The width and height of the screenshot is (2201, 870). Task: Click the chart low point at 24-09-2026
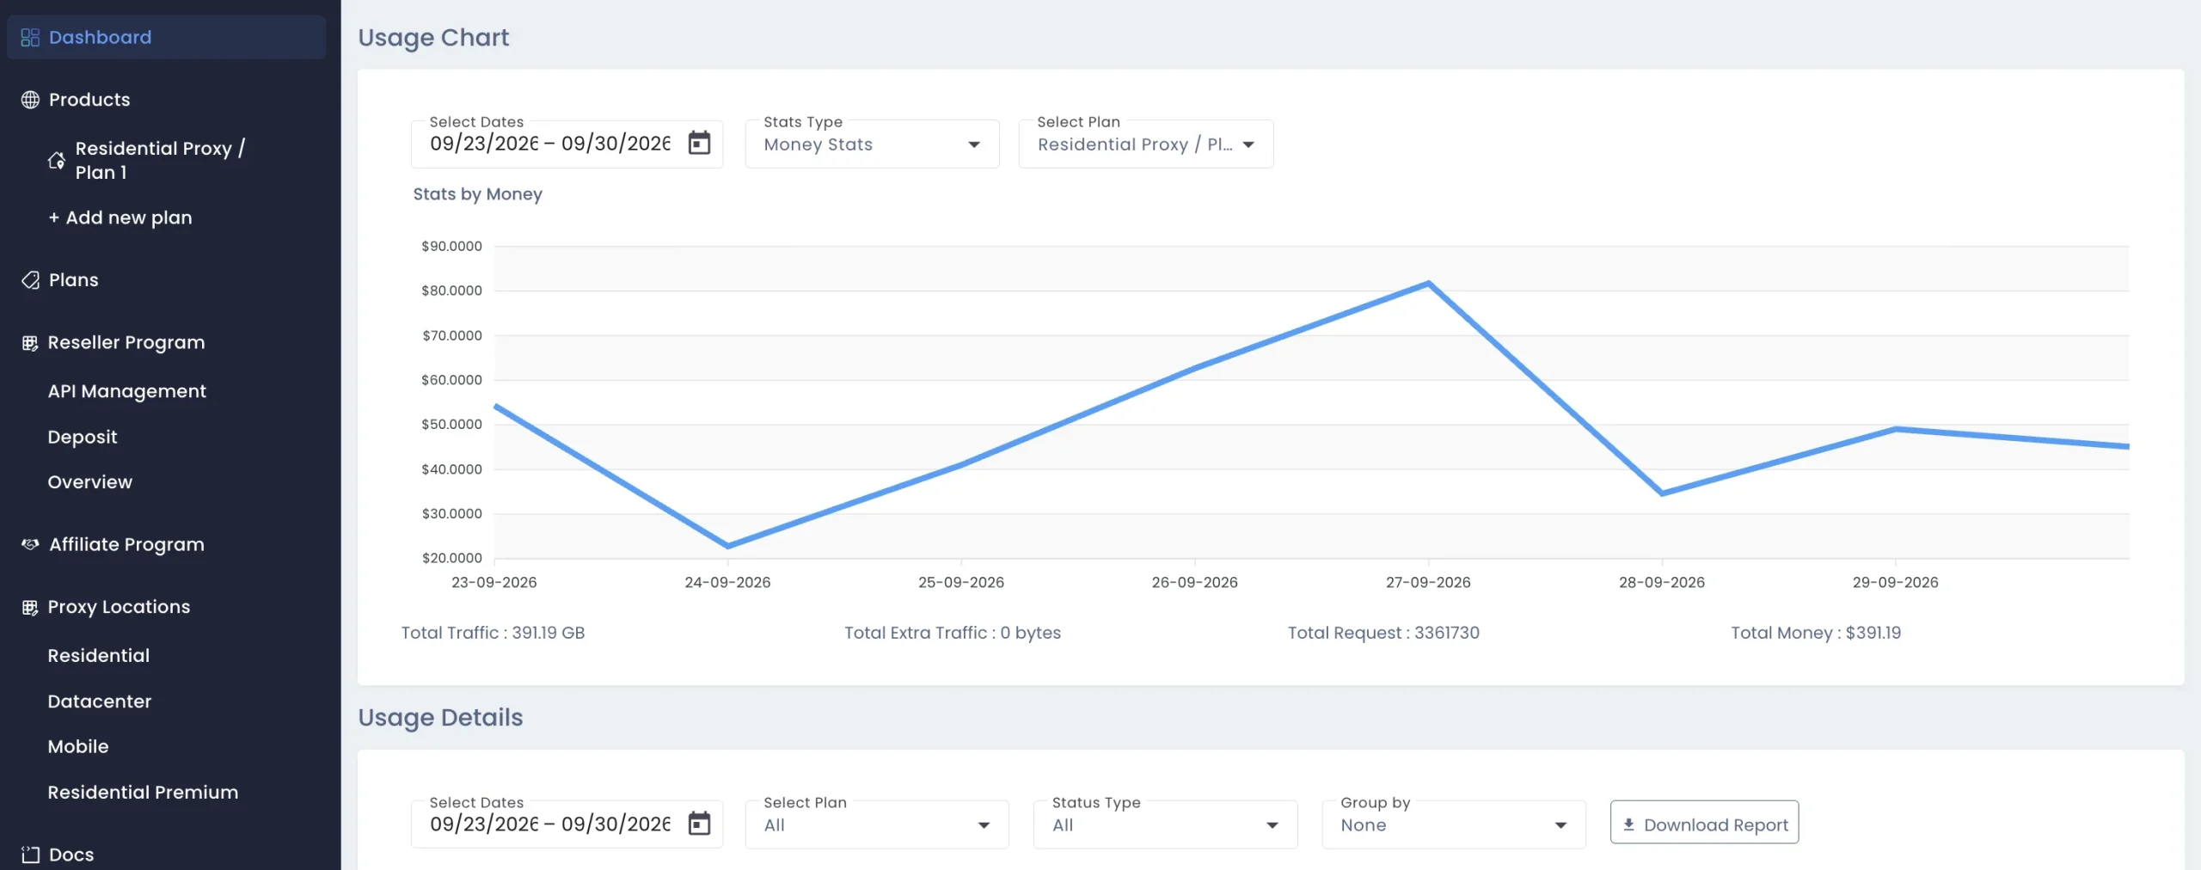[x=728, y=546]
